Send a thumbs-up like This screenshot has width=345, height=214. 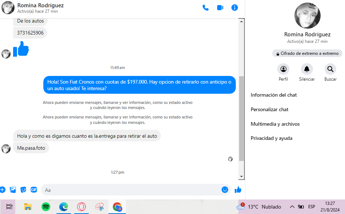[238, 190]
